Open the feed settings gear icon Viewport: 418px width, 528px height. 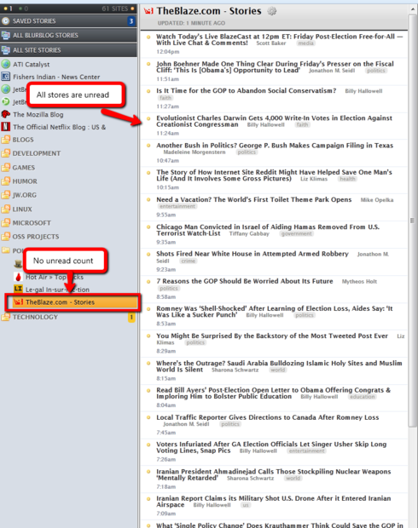(x=272, y=11)
